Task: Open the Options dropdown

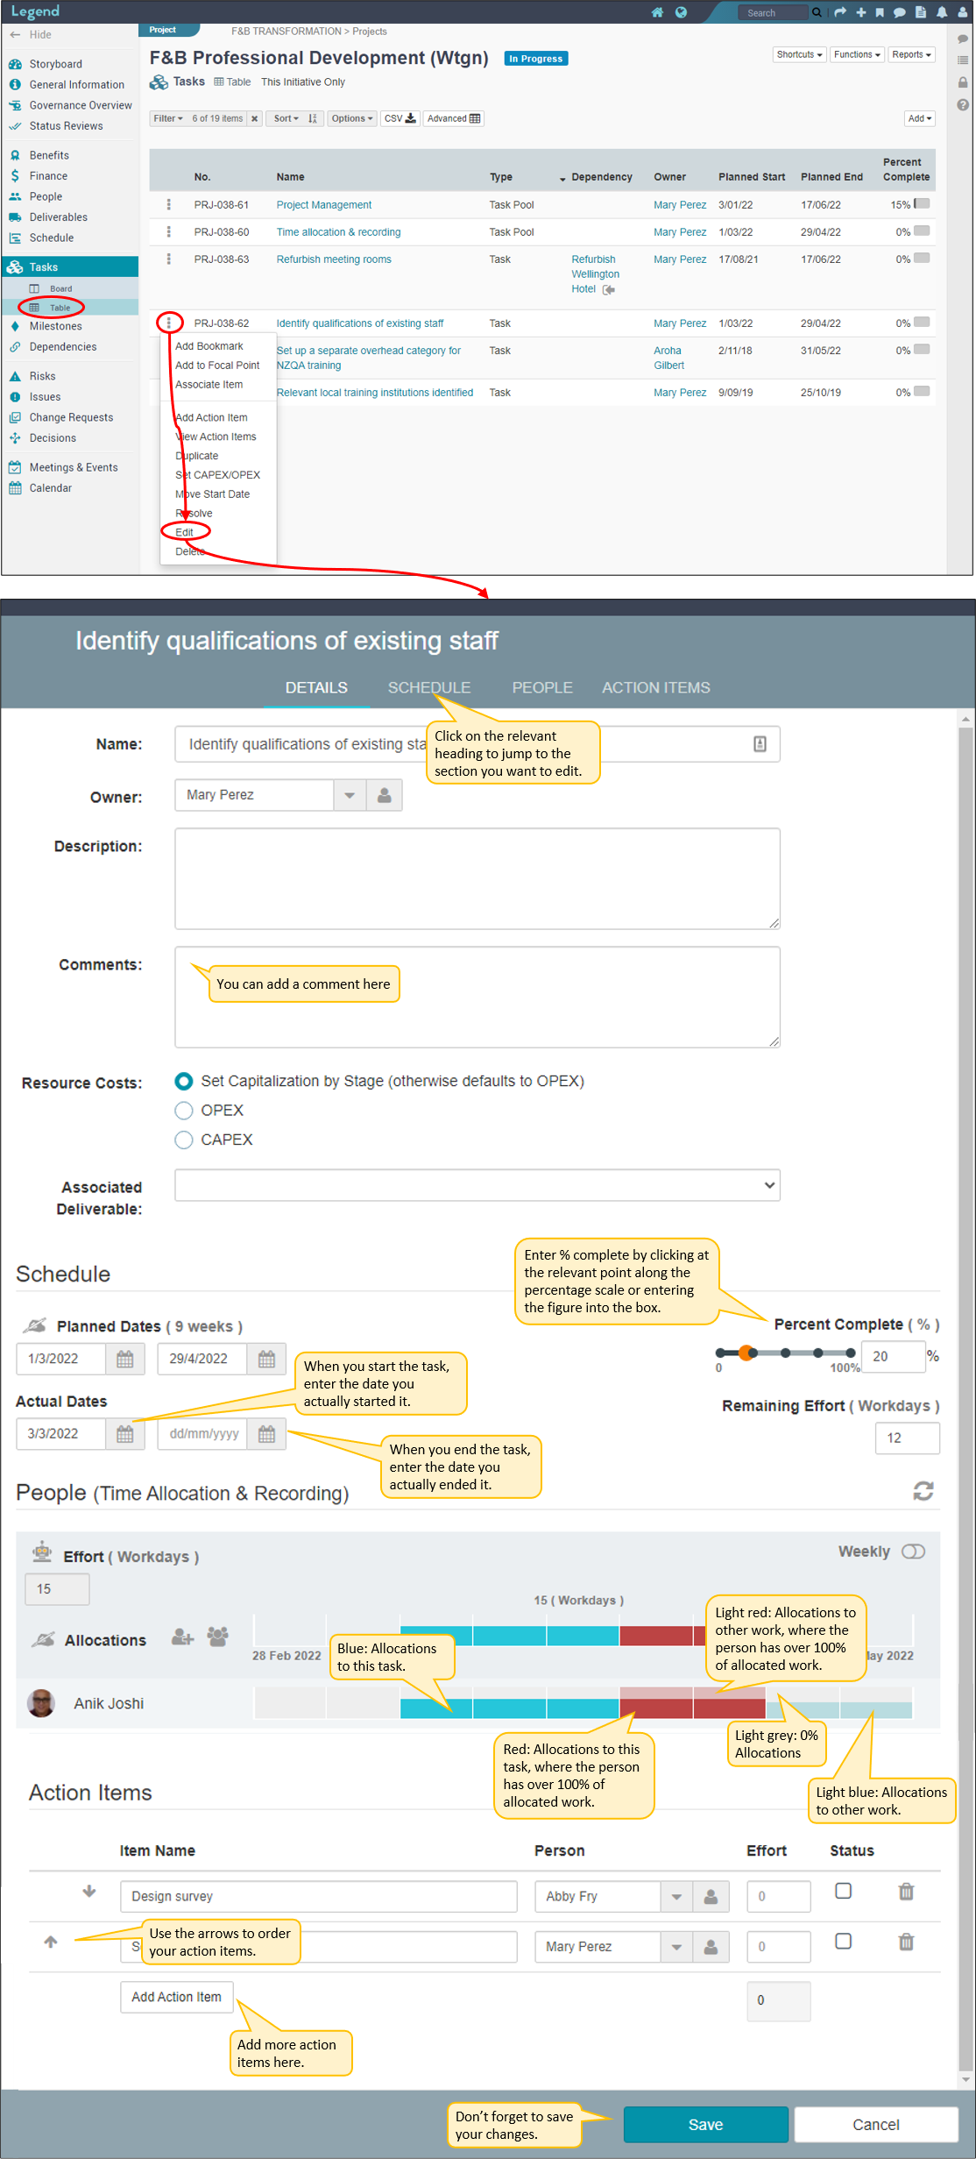Action: (352, 118)
